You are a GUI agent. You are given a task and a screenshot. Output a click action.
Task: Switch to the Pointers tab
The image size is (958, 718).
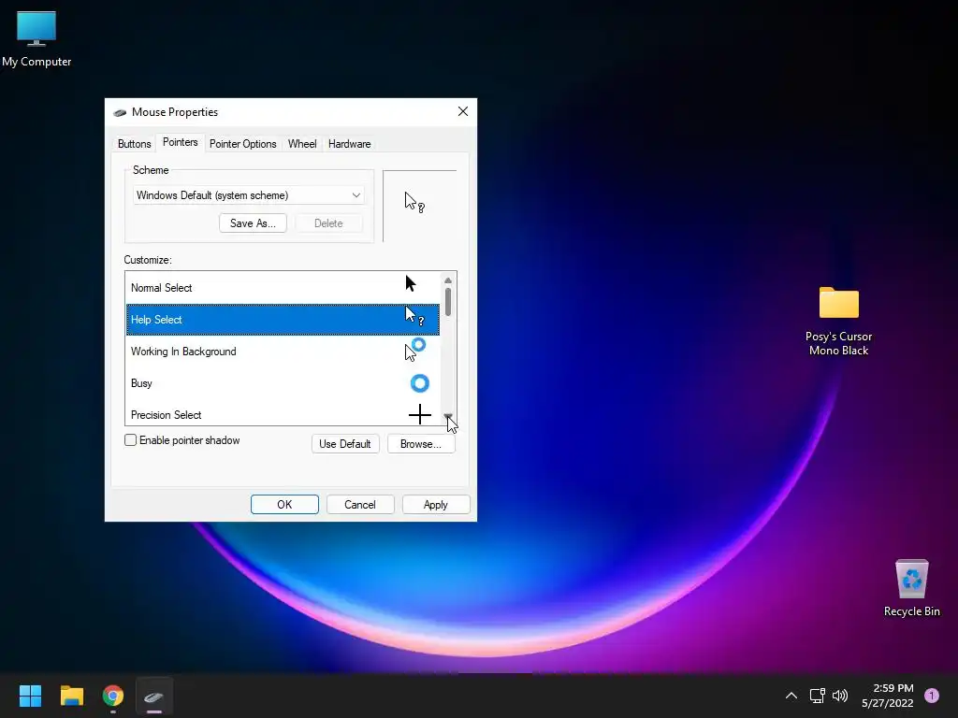tap(180, 142)
